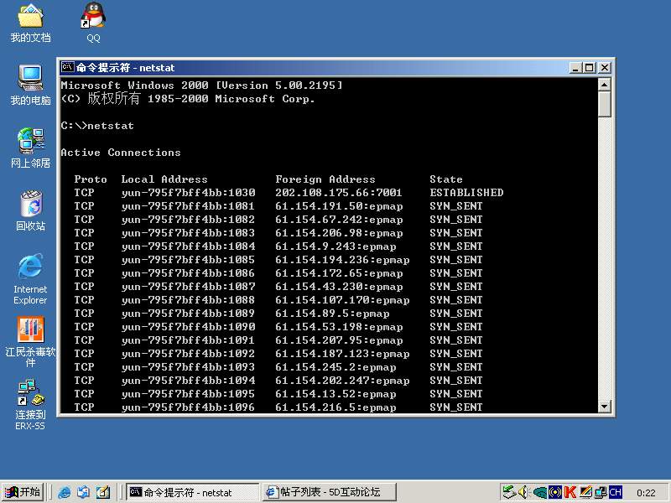Select the Internet Explorer desktop icon
Image resolution: width=671 pixels, height=503 pixels.
tap(30, 278)
